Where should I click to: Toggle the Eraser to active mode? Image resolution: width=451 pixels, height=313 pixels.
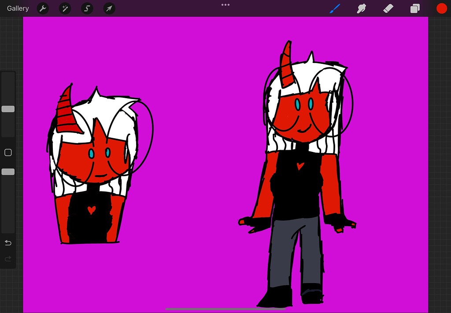click(x=387, y=8)
